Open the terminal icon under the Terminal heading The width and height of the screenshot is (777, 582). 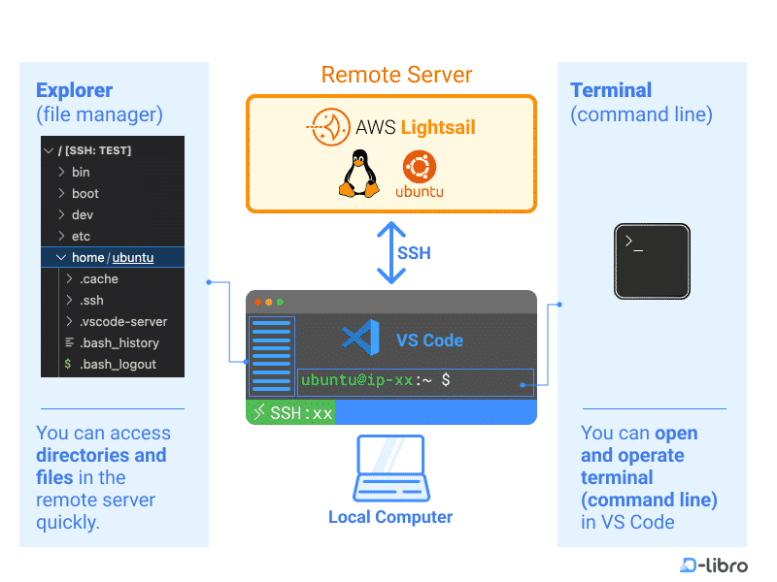[652, 261]
